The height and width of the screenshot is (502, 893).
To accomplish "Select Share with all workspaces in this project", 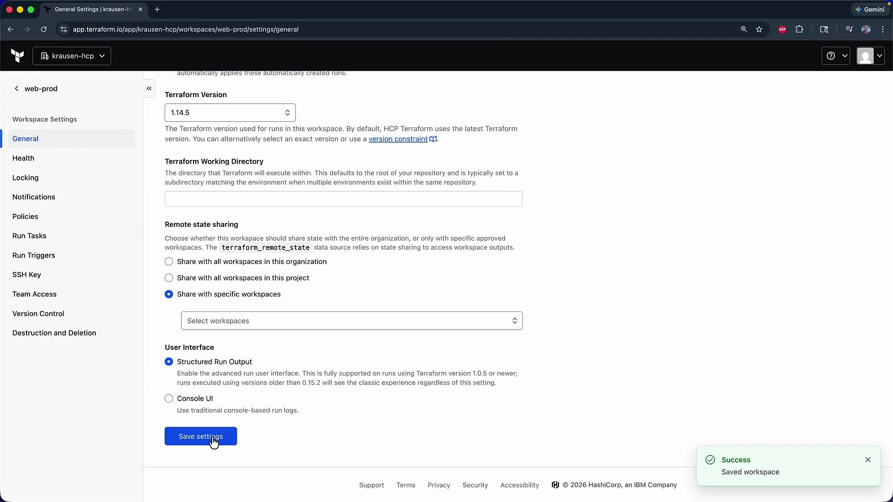I will coord(169,278).
